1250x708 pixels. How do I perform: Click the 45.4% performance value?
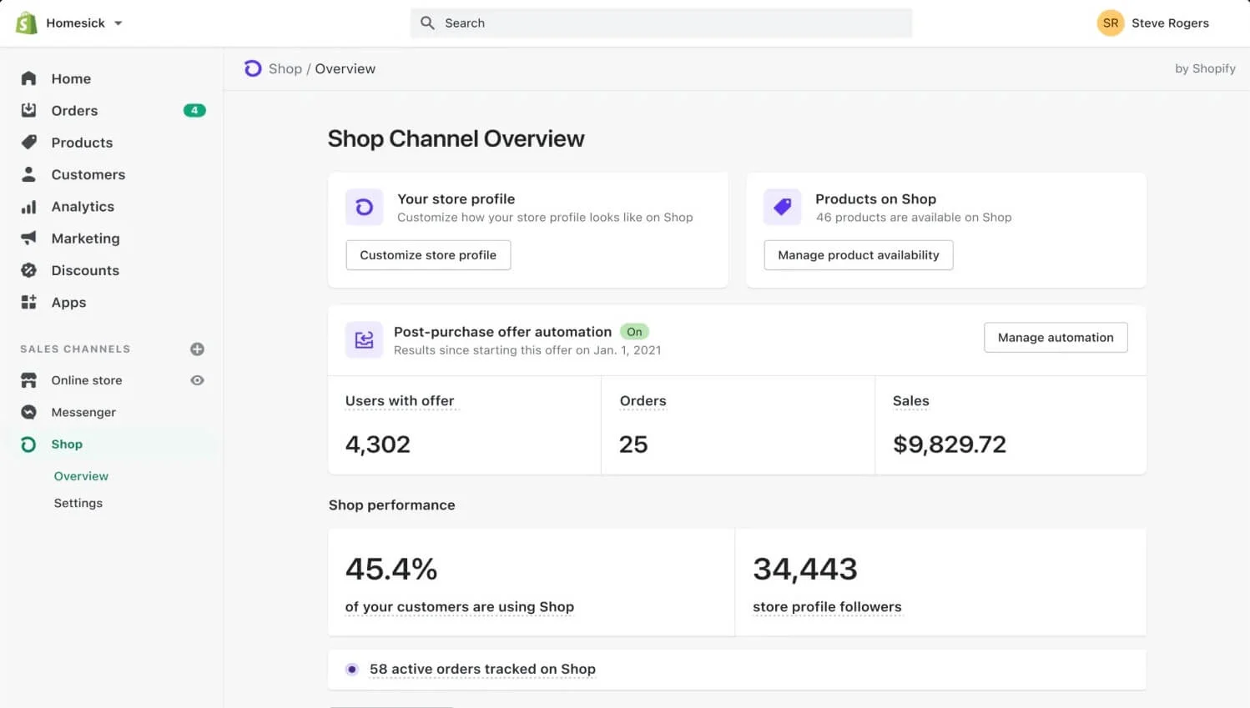click(x=391, y=569)
